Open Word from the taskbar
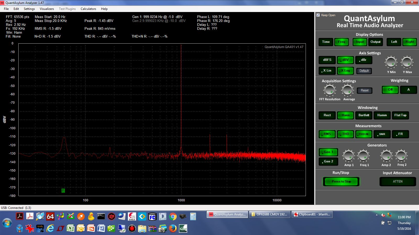 (x=101, y=229)
